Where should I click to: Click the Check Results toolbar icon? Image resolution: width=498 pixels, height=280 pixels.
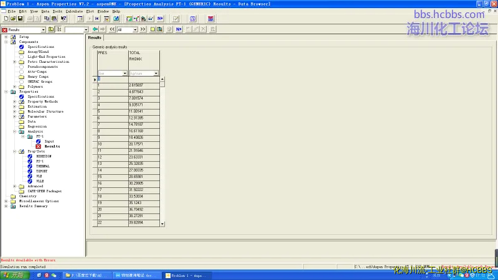click(x=116, y=19)
